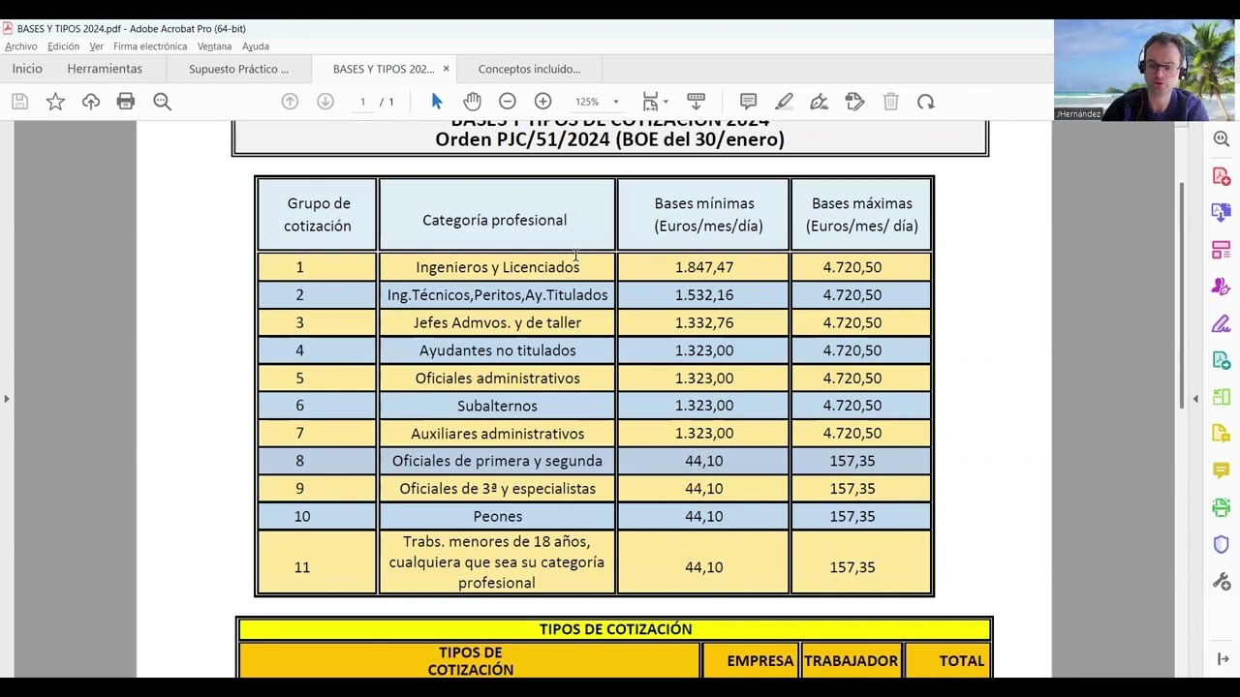1240x697 pixels.
Task: Rotate the view with the circular arrow
Action: [926, 102]
